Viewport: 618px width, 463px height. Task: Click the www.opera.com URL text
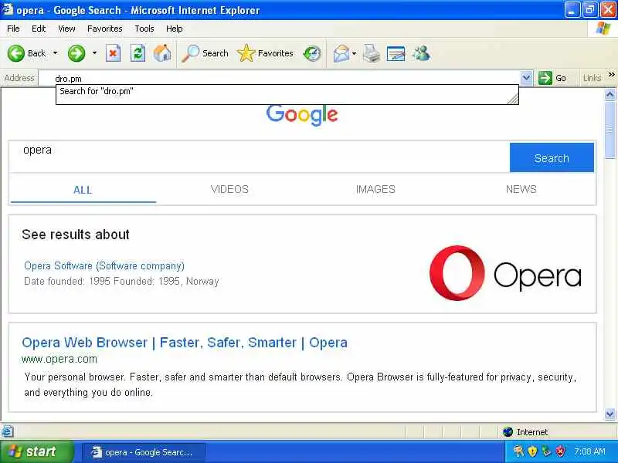(x=59, y=359)
